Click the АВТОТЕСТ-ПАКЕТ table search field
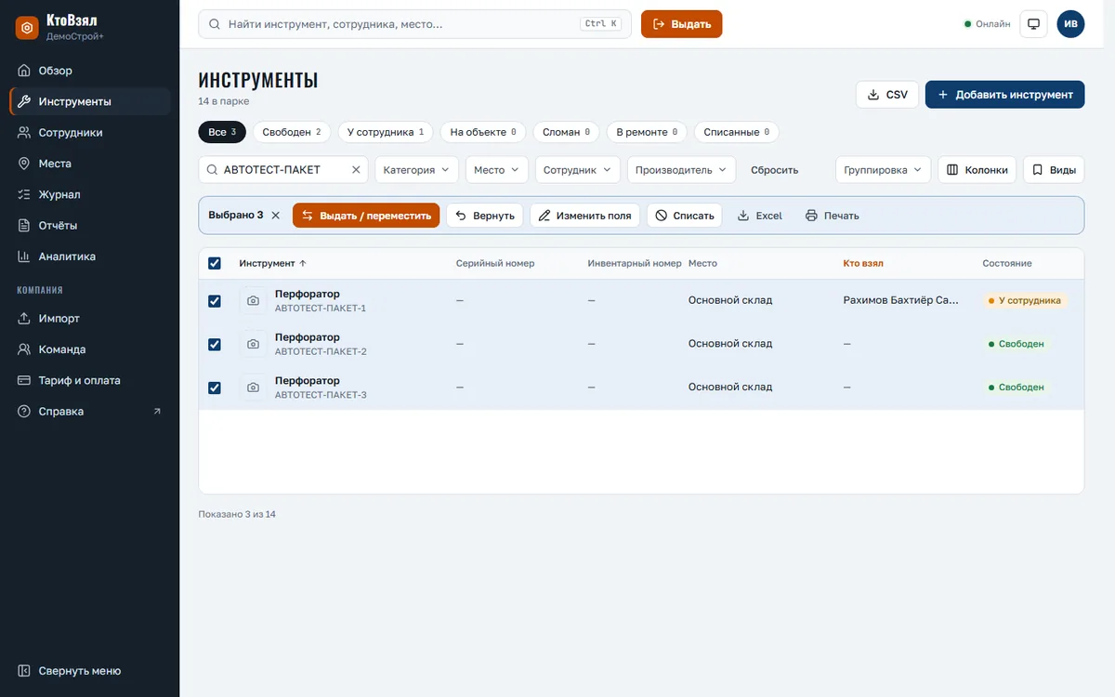The width and height of the screenshot is (1115, 697). pos(283,170)
